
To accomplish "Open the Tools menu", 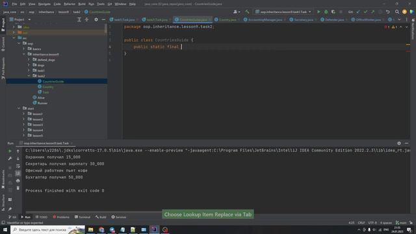I will pyautogui.click(x=101, y=4).
